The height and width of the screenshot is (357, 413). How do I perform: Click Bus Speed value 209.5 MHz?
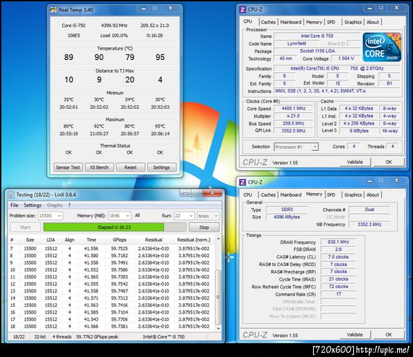click(x=293, y=123)
